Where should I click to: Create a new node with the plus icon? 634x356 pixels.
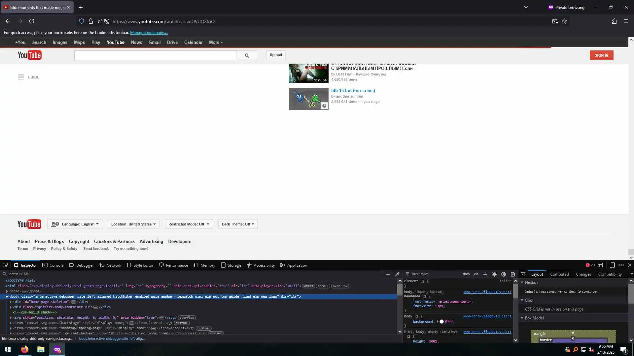tap(388, 274)
